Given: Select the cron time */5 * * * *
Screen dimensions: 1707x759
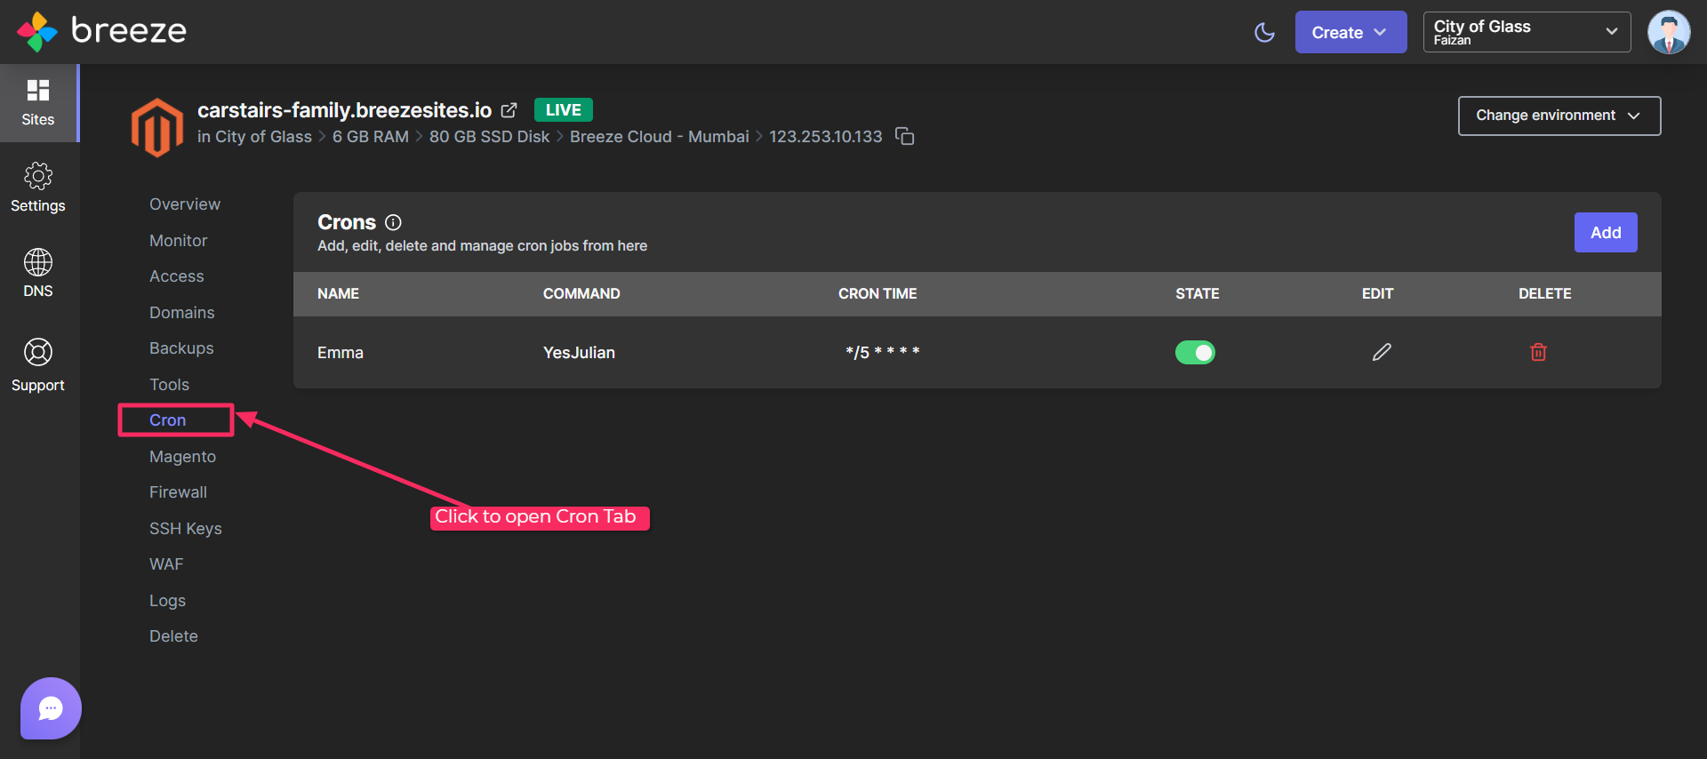Looking at the screenshot, I should tap(882, 352).
